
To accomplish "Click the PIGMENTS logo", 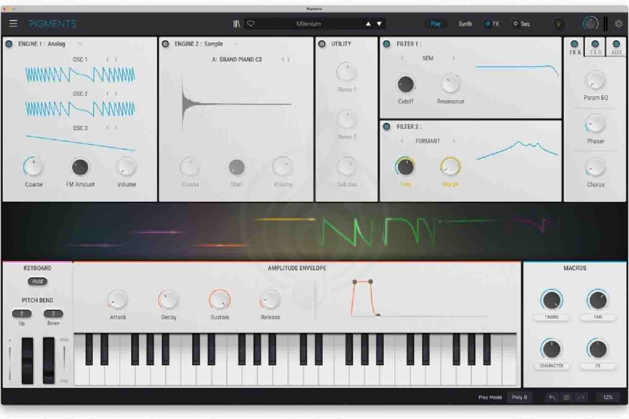I will [53, 24].
